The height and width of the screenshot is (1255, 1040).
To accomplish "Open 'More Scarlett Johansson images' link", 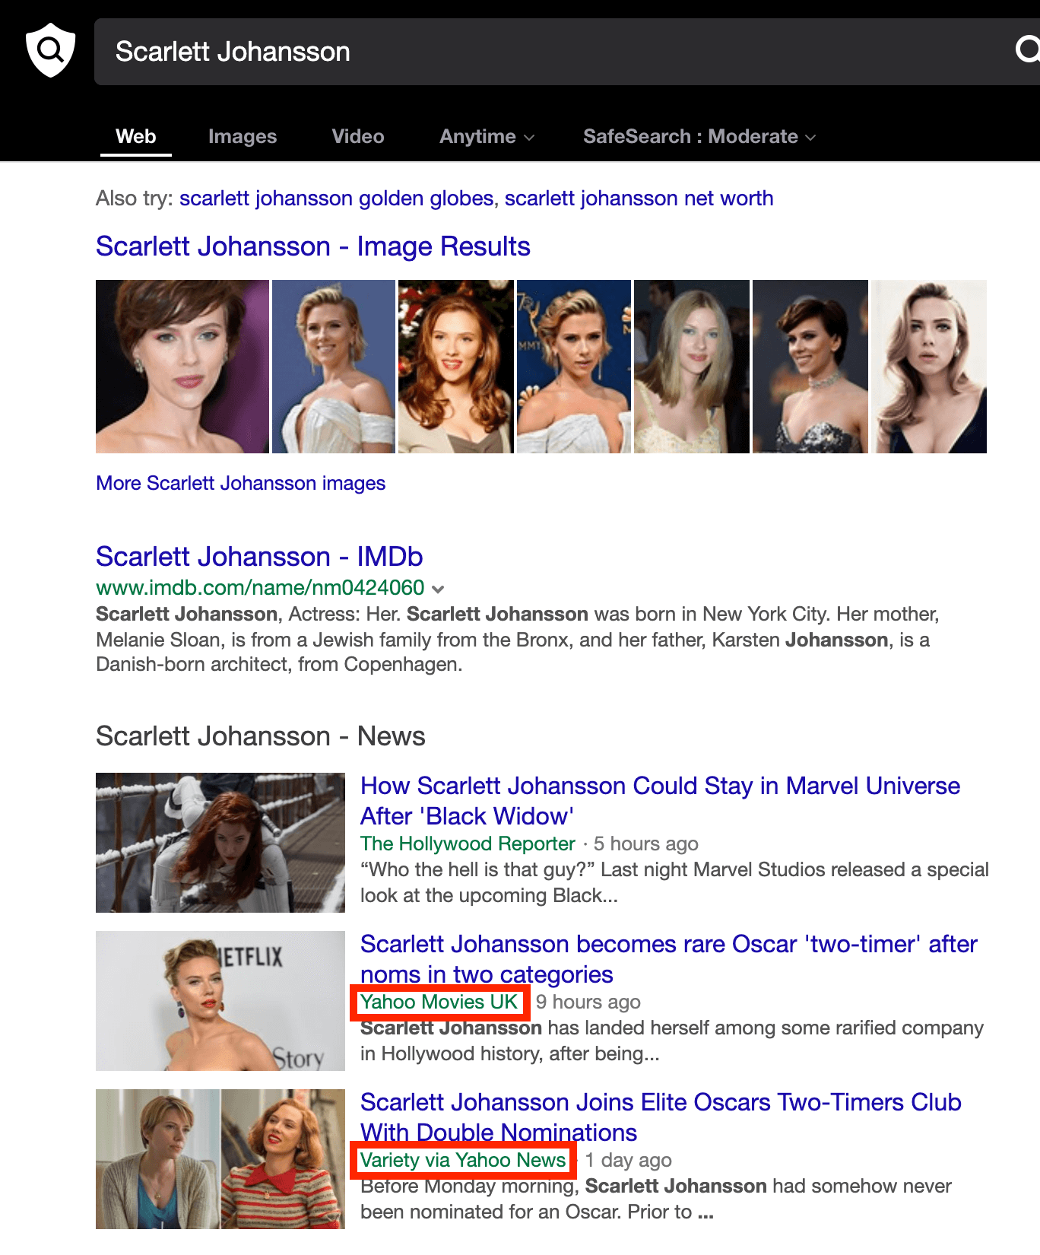I will coord(241,483).
